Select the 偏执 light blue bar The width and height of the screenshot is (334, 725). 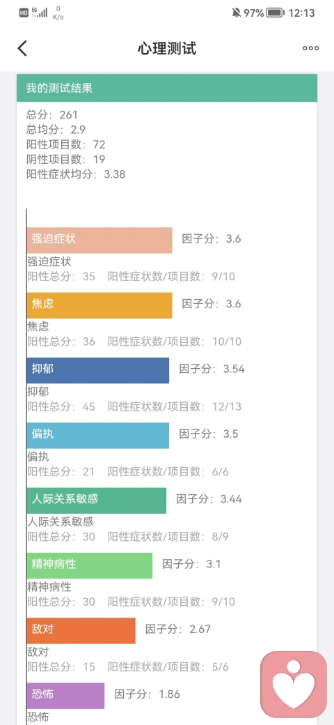[x=98, y=436]
